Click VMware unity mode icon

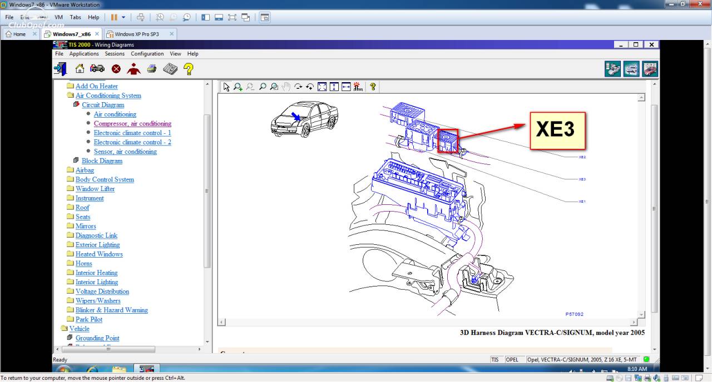coord(245,17)
